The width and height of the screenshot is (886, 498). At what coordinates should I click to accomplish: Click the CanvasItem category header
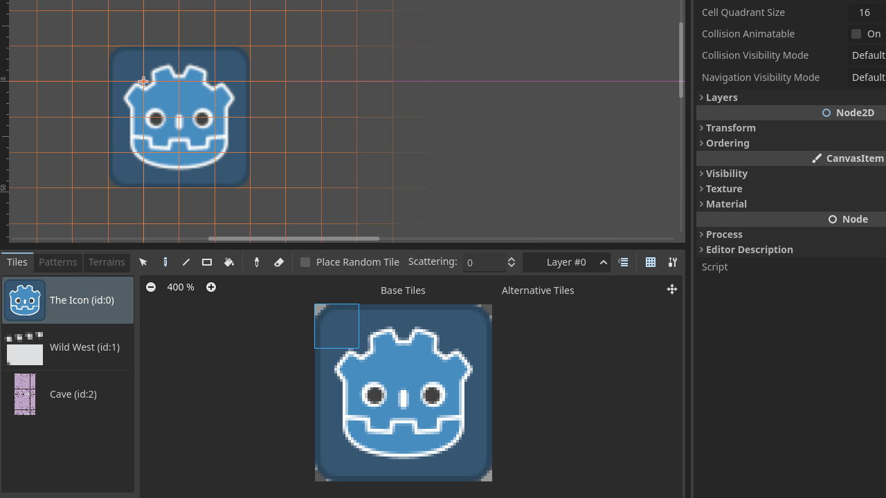(791, 158)
